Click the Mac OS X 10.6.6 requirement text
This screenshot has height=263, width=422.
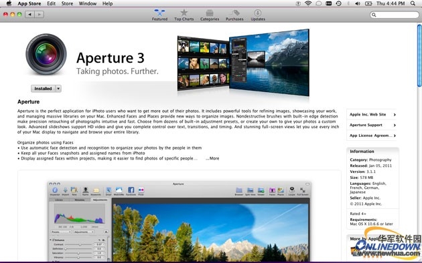tap(371, 224)
